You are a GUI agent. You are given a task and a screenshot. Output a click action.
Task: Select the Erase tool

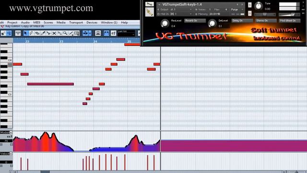coord(37,33)
